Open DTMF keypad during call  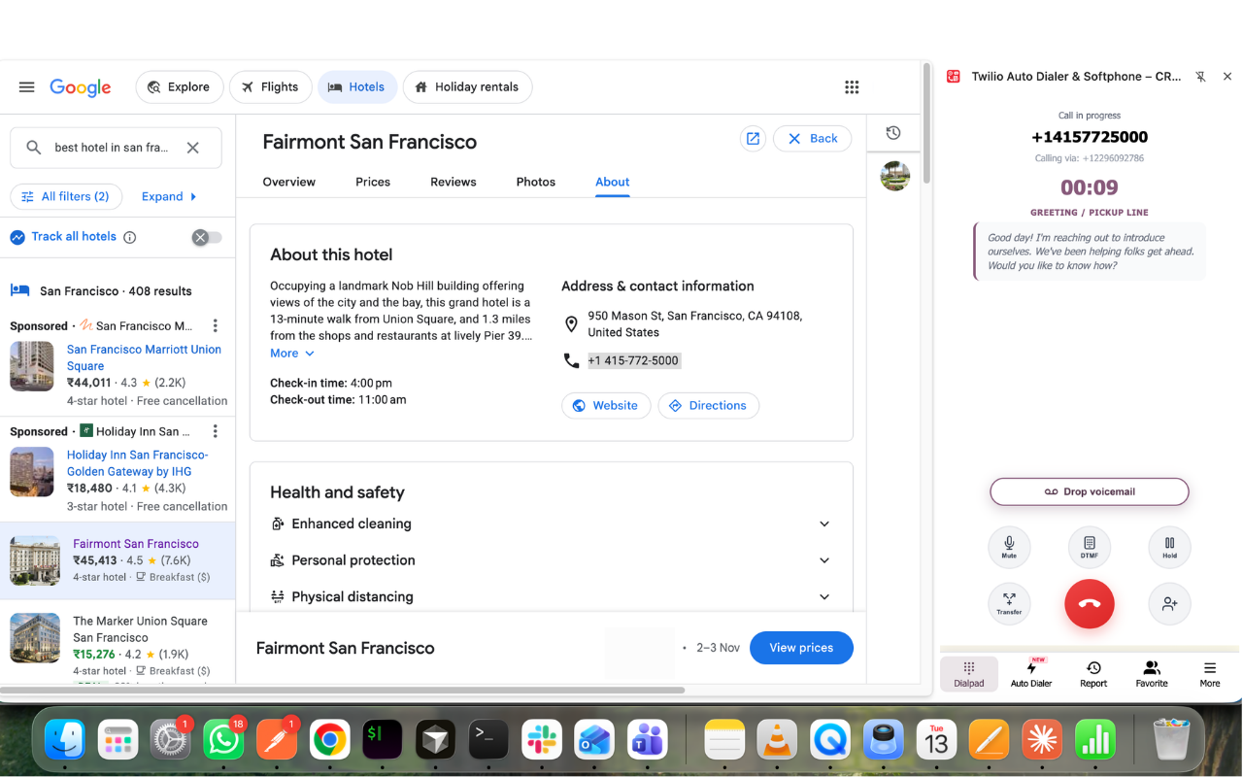click(x=1090, y=547)
